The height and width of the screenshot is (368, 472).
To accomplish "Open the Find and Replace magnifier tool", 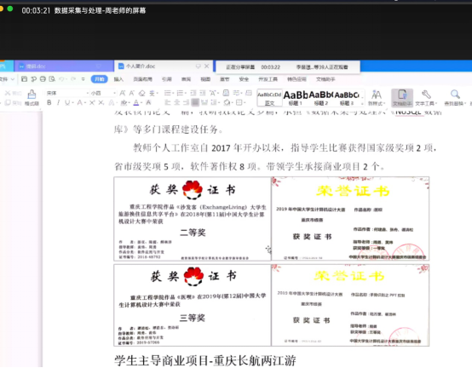I will [x=455, y=97].
